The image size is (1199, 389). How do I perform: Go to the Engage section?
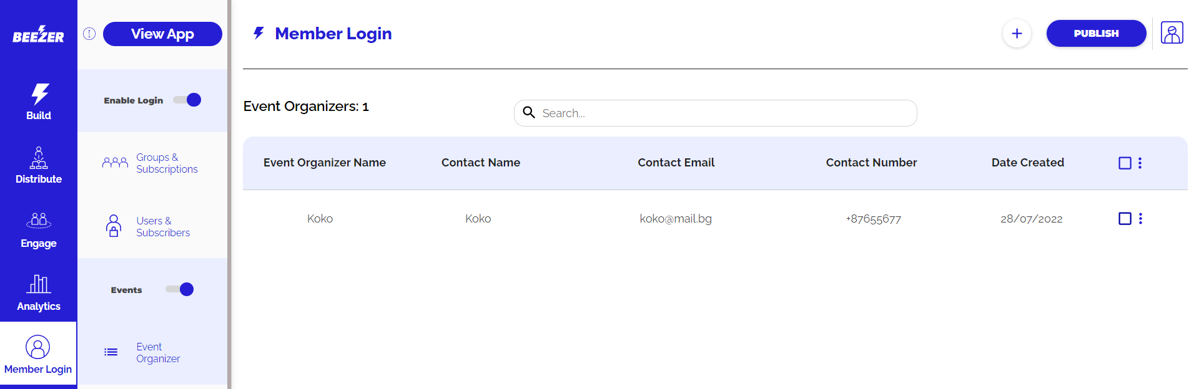[x=39, y=230]
